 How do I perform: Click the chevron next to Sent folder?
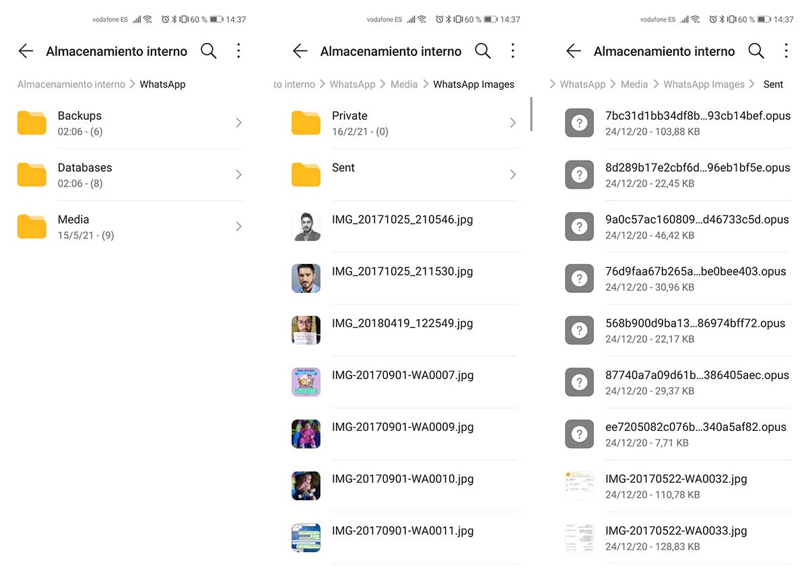tap(512, 175)
